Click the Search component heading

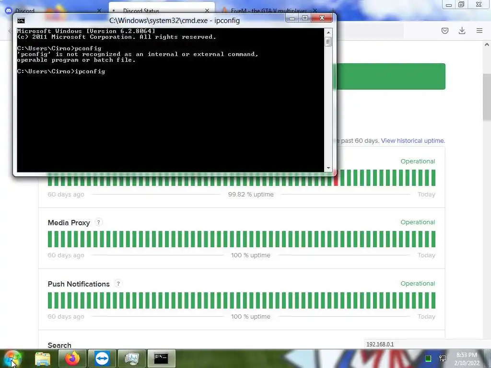(x=59, y=345)
